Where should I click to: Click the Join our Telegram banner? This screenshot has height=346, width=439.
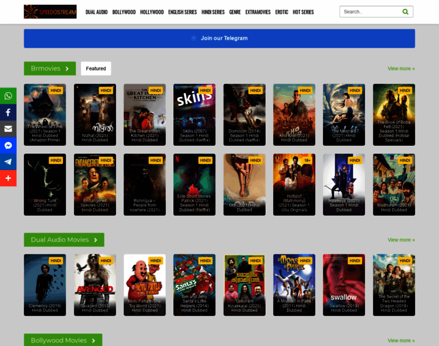pyautogui.click(x=219, y=38)
